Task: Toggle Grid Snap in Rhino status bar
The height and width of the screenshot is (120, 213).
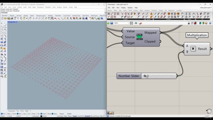Action: [x=60, y=116]
